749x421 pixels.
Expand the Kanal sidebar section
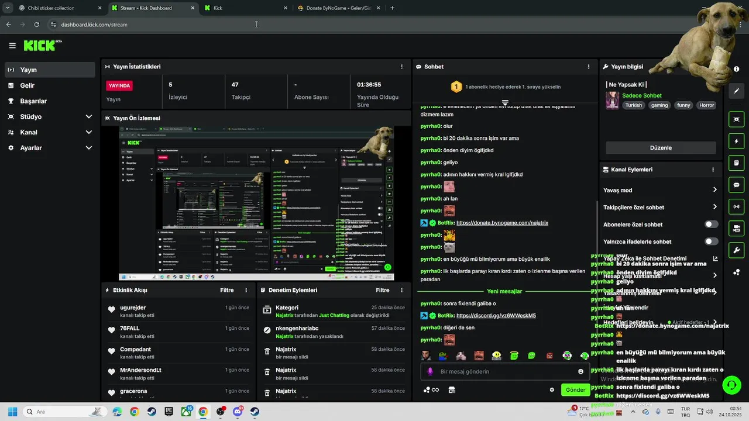coord(89,132)
